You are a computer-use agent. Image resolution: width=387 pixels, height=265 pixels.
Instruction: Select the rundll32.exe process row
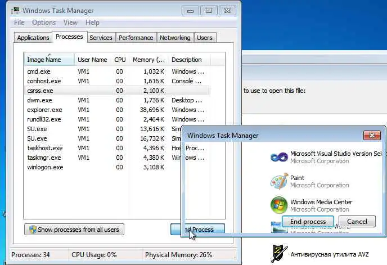coord(117,119)
